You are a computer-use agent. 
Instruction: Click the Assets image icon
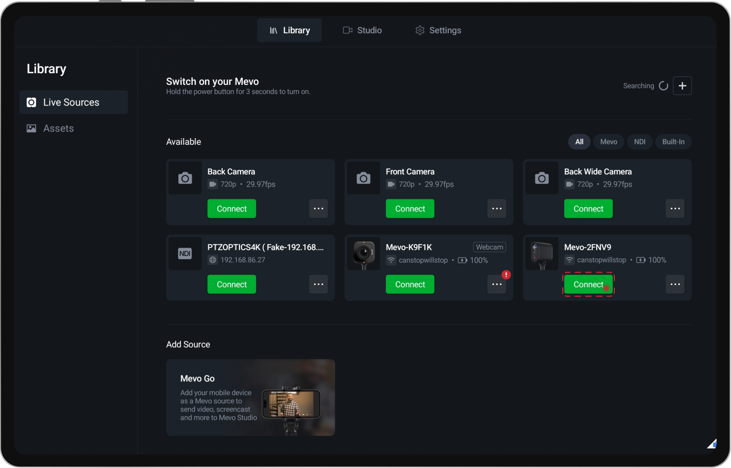click(32, 128)
